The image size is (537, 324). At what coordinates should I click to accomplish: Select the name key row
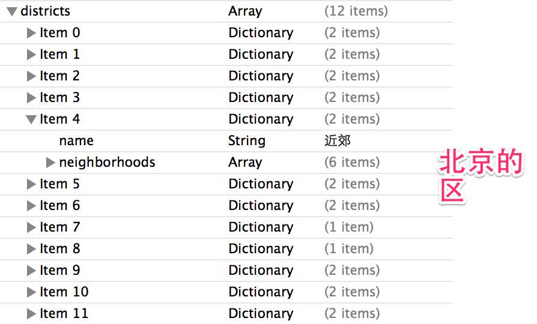(226, 140)
